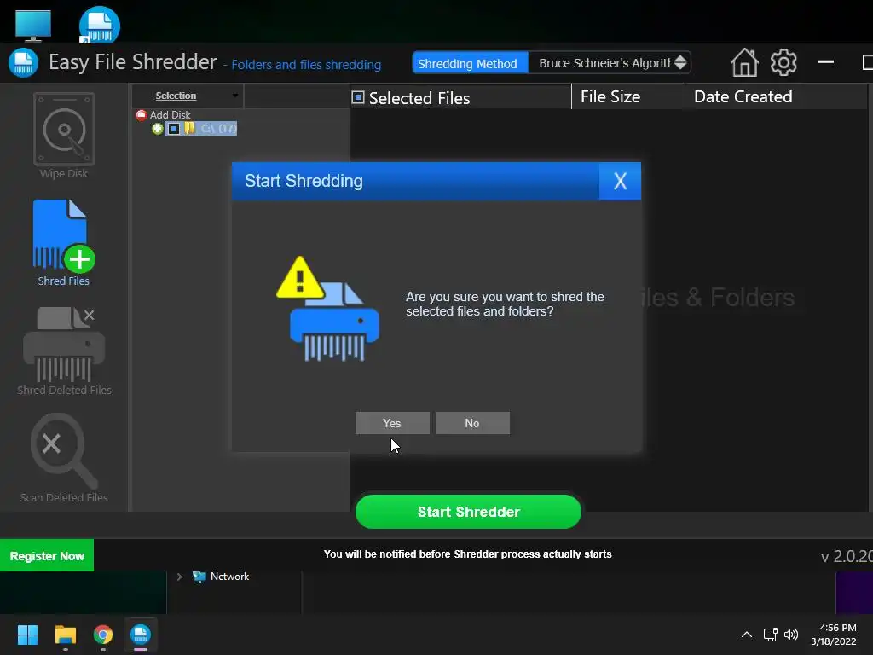873x655 pixels.
Task: Click Yes to confirm shredding
Action: click(x=392, y=423)
